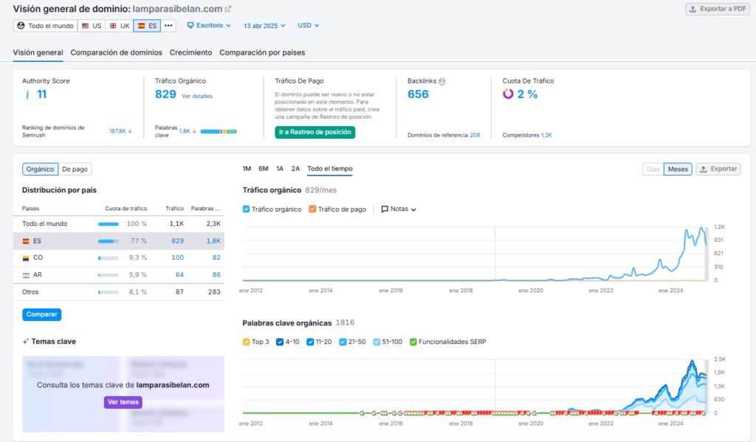Switch to Comparación de dominios tab

click(116, 52)
